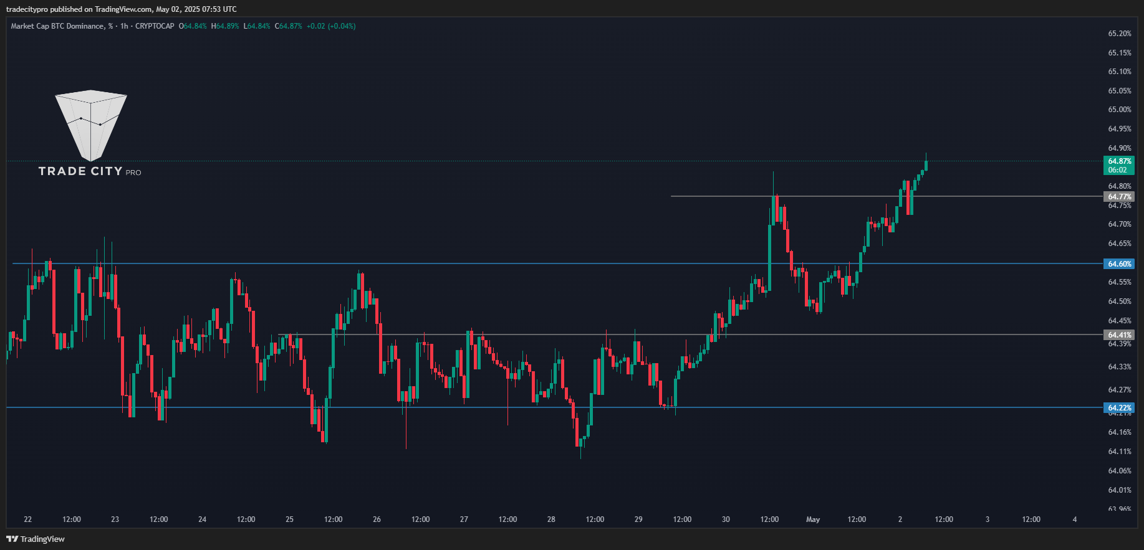Click the 64.90% price axis tick
Screen dimensions: 1144x550
tap(1120, 148)
